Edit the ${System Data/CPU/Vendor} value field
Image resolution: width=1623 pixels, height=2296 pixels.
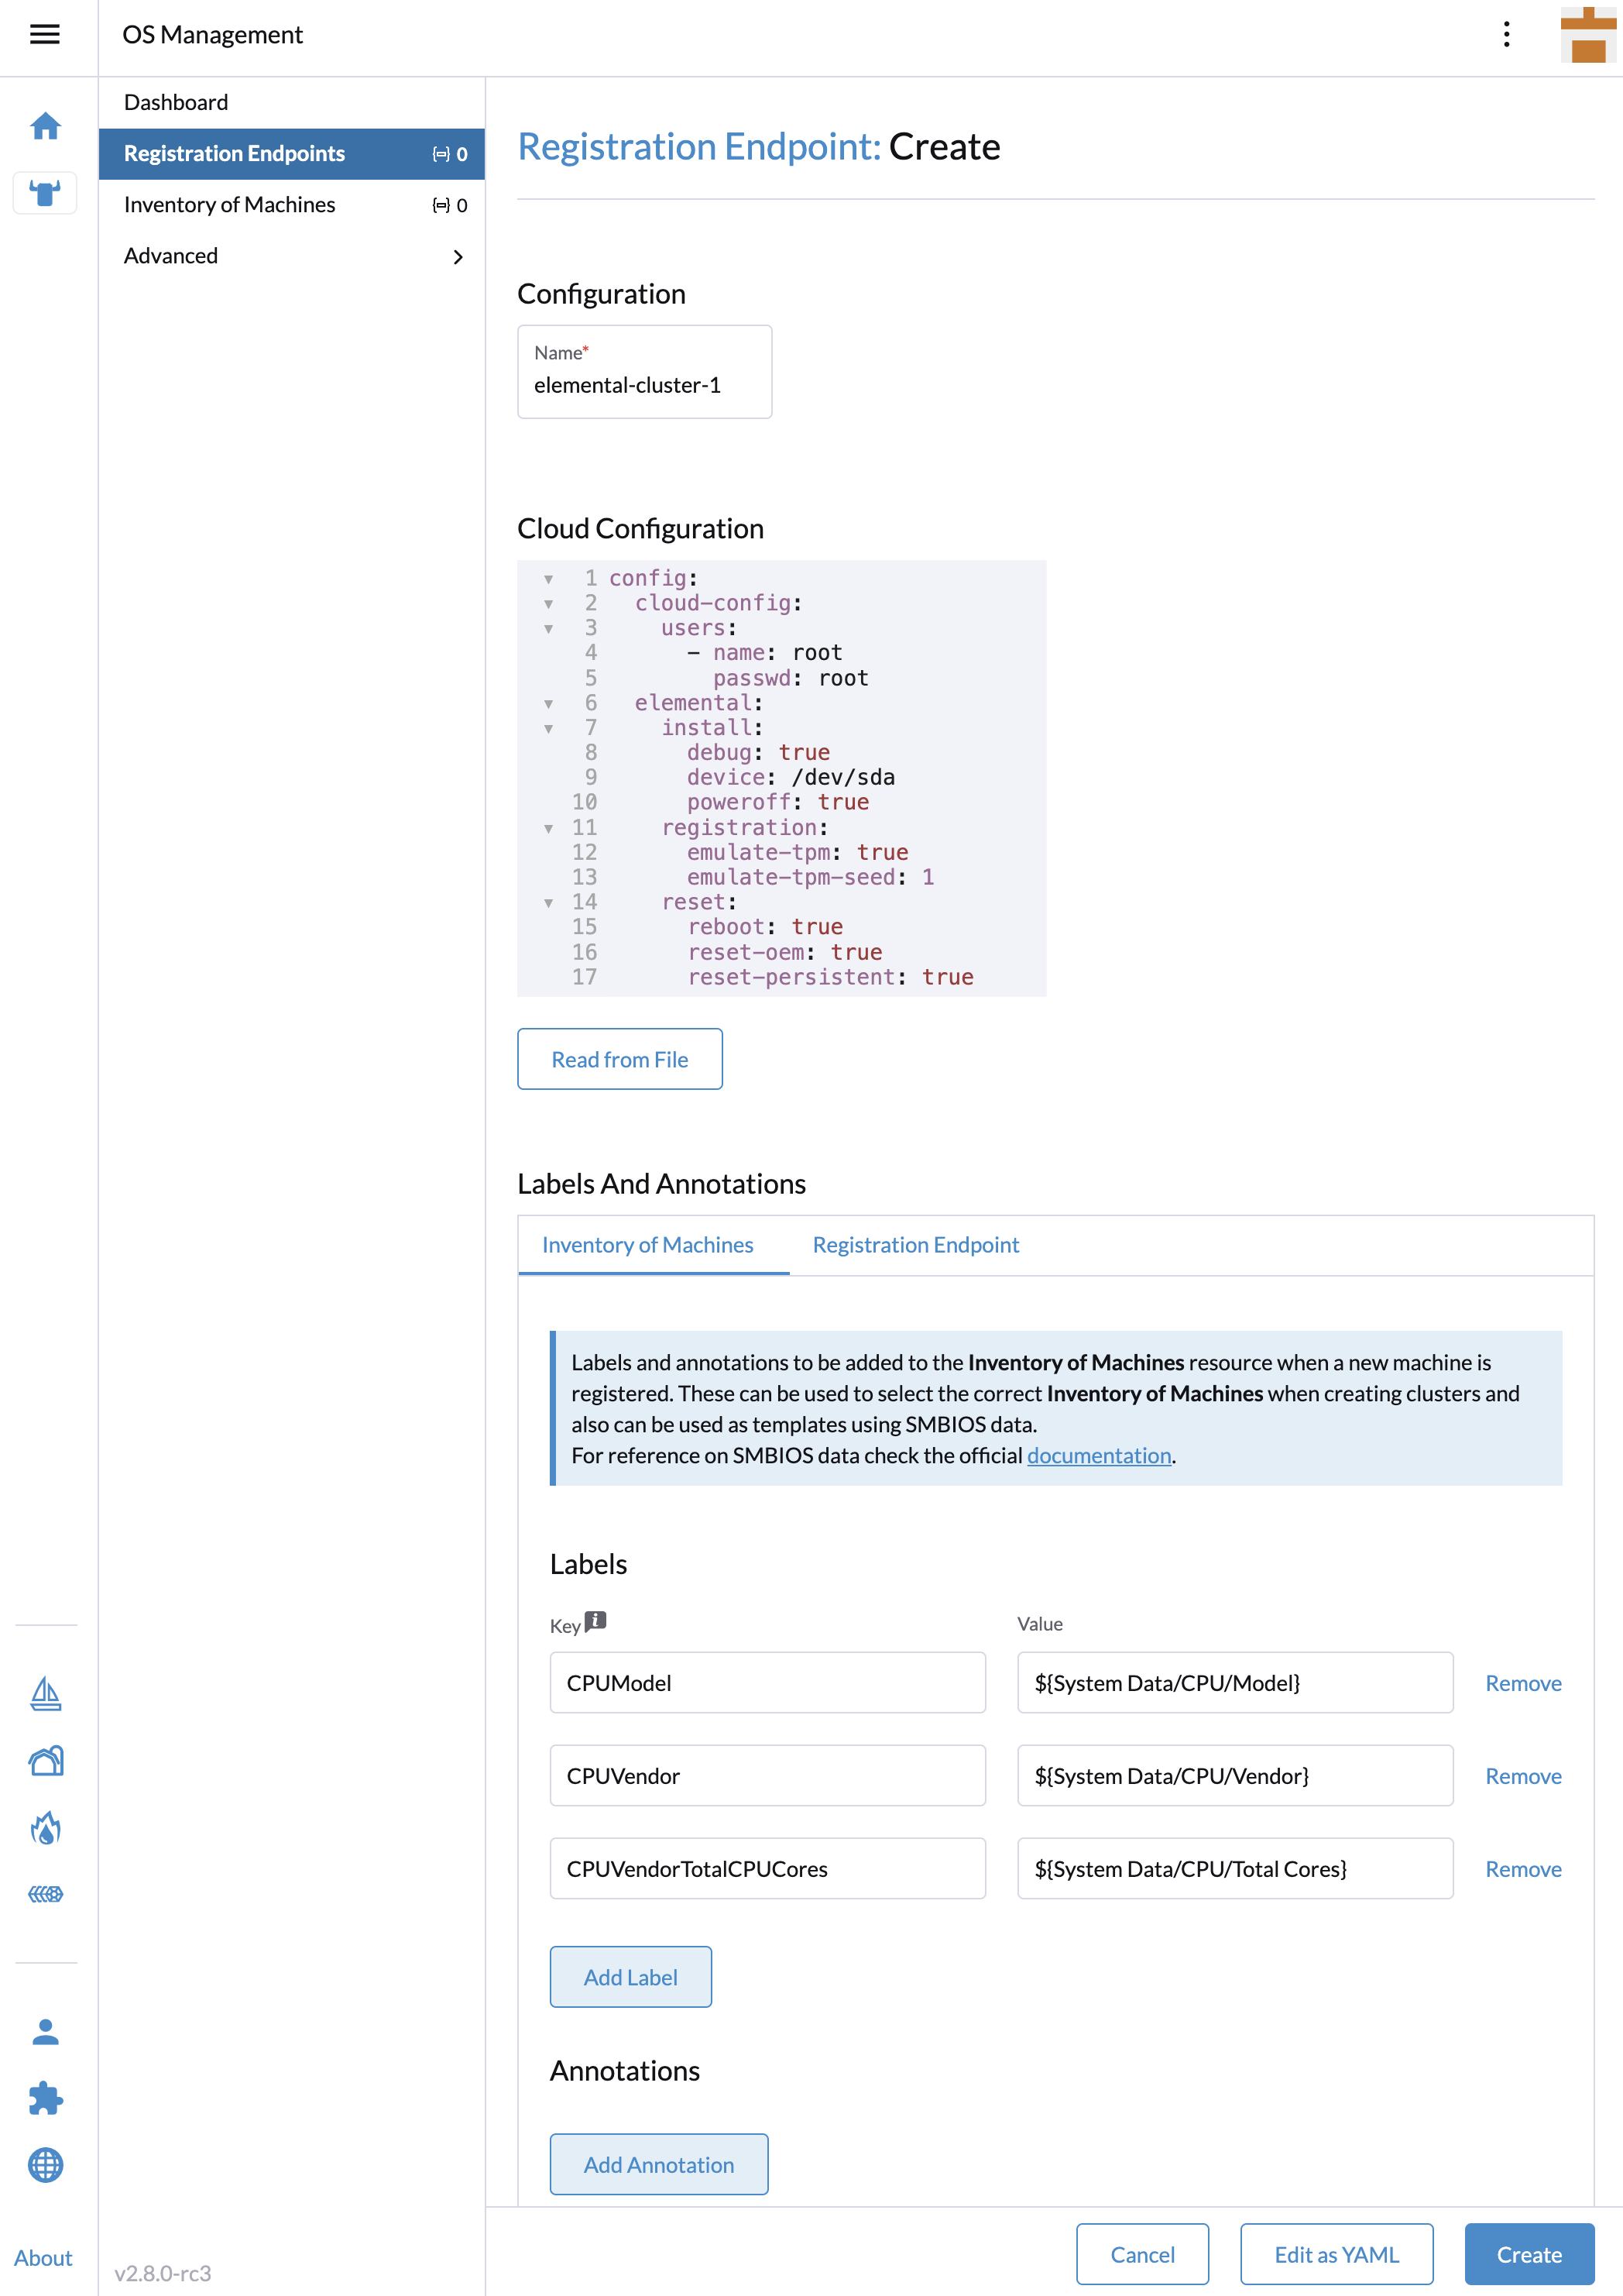1235,1776
